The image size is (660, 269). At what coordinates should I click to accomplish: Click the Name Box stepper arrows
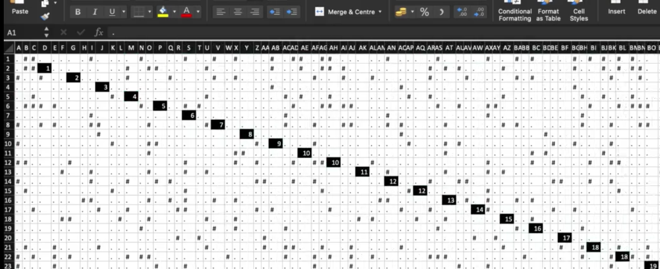click(x=46, y=32)
